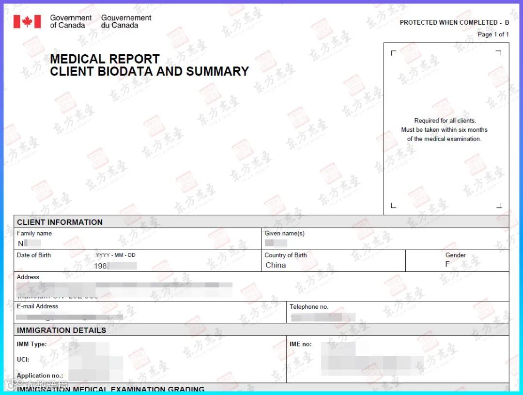Click the 'China' country value

[x=276, y=265]
